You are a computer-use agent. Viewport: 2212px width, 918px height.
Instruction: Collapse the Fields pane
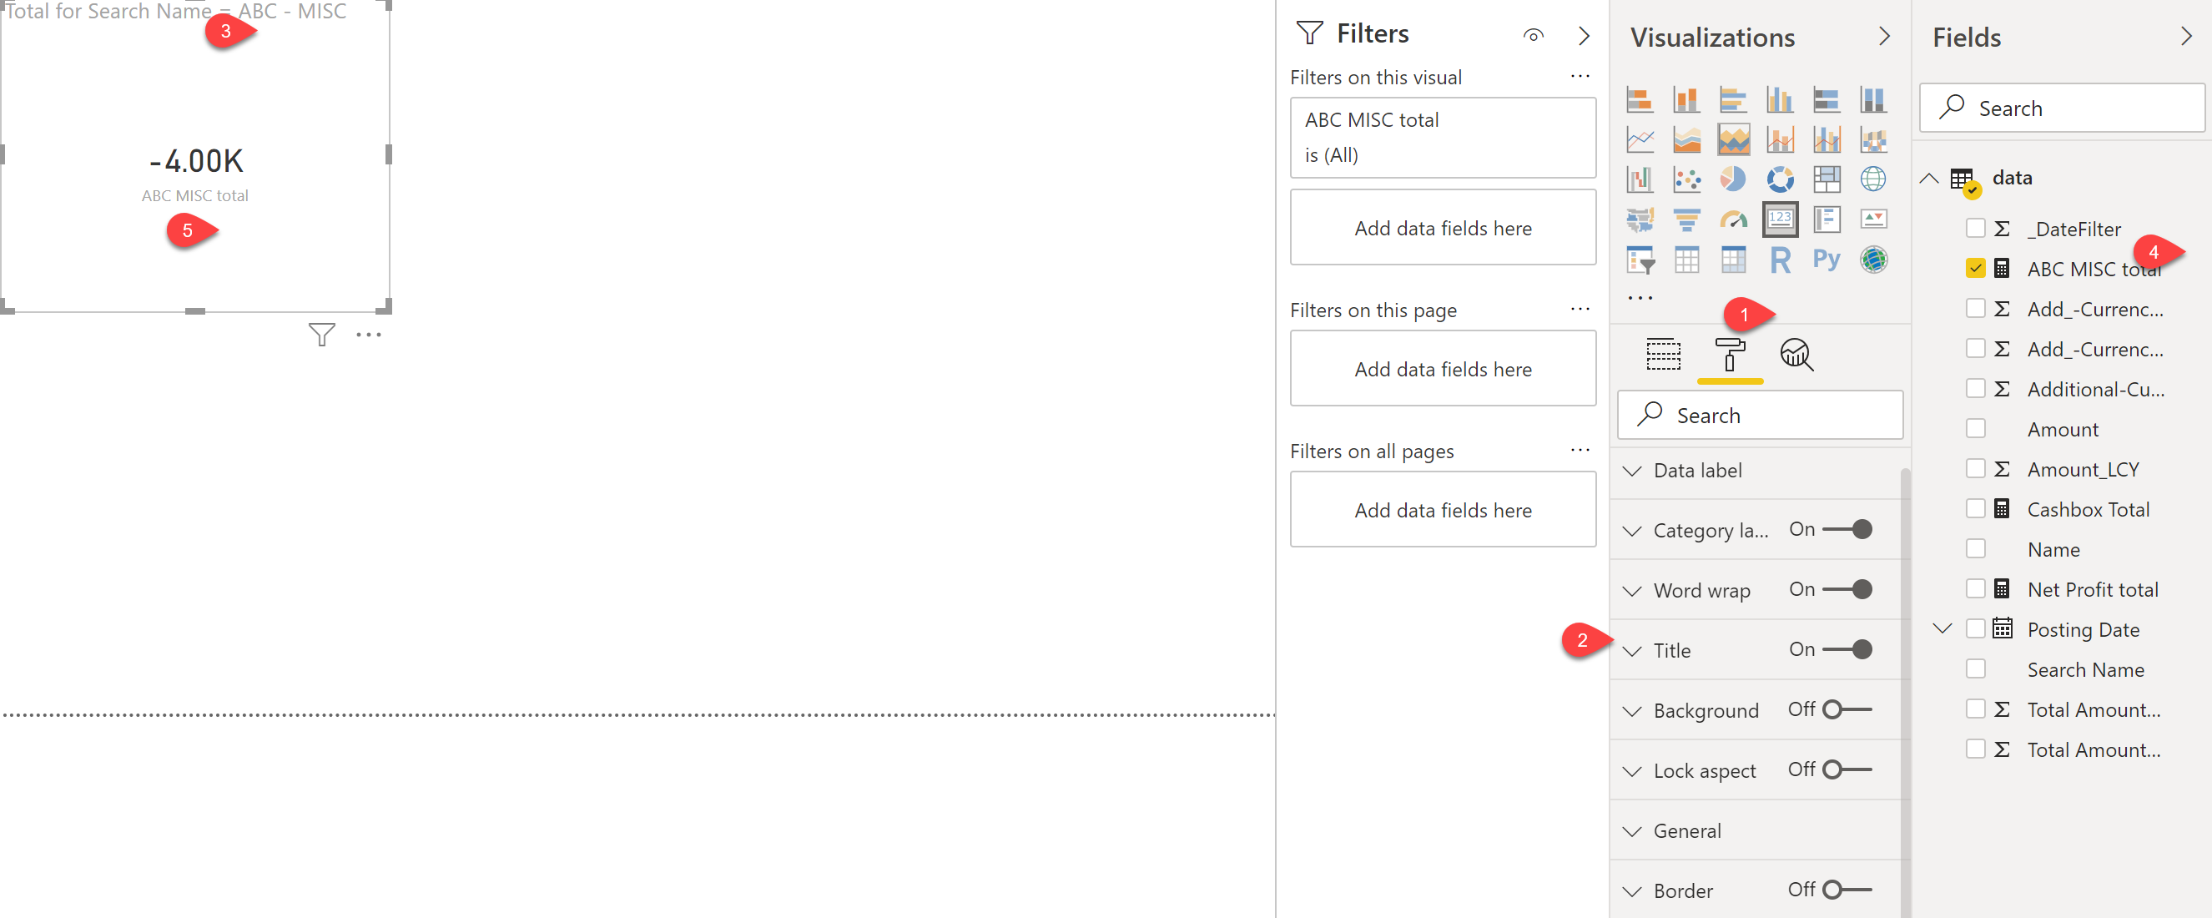point(2188,36)
